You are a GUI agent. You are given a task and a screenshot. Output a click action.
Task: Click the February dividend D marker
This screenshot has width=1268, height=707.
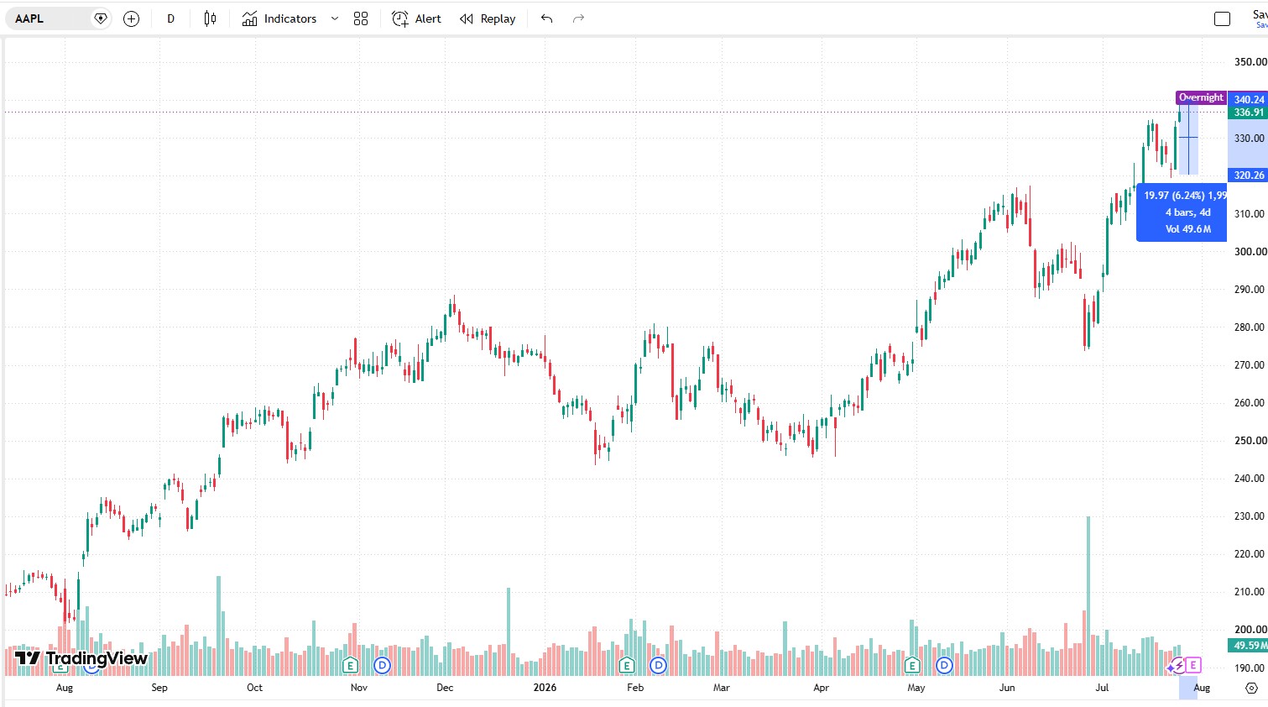(x=659, y=666)
